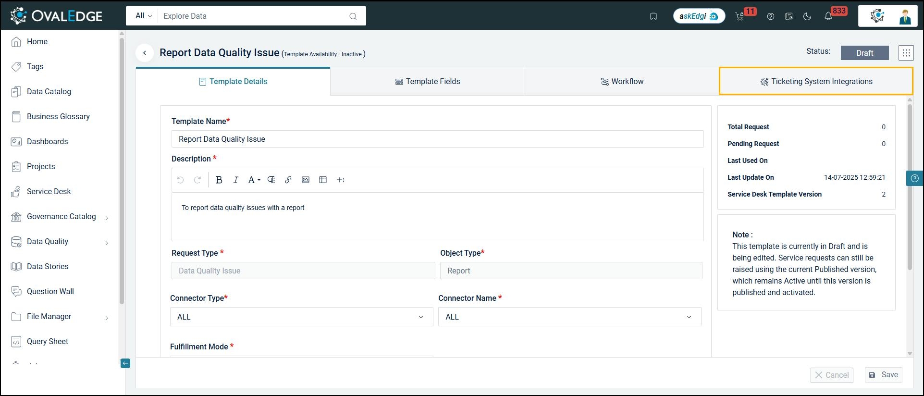Switch to the Workflow tab
Screen dimensions: 924x396
click(x=622, y=82)
